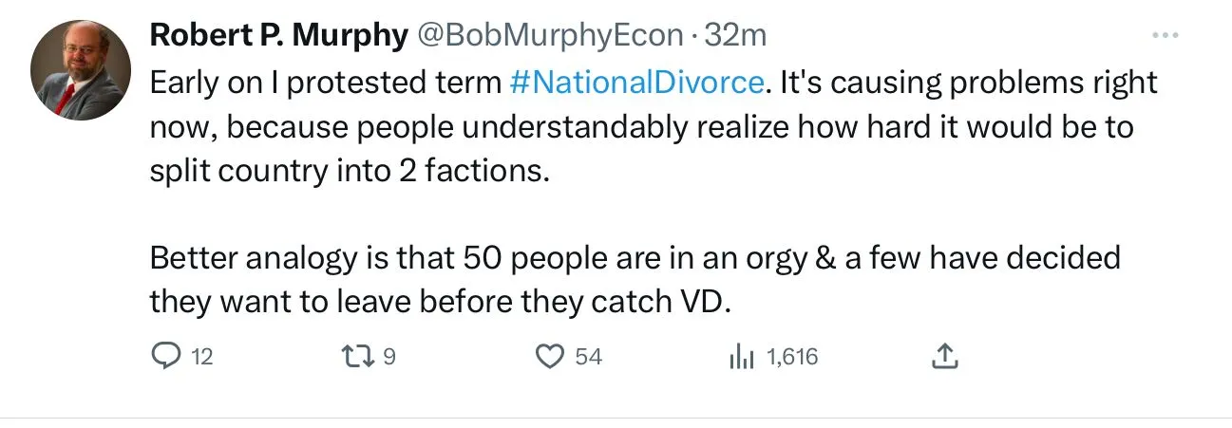Click the like count showing 54
Viewport: 1232px width, 428px height.
(588, 357)
